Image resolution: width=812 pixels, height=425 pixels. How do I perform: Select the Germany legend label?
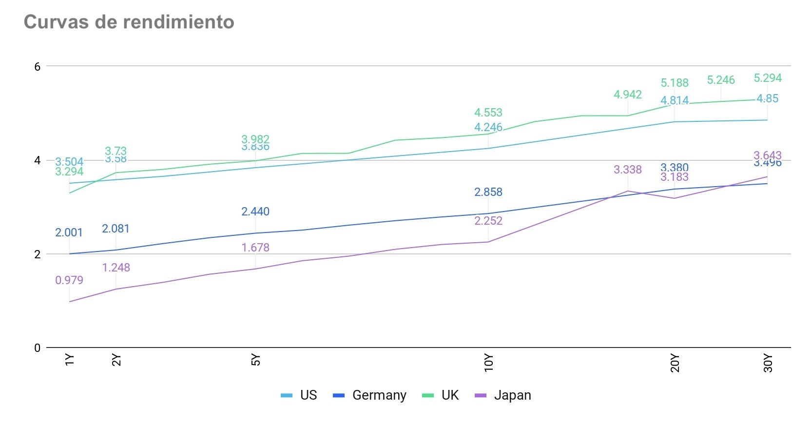pyautogui.click(x=379, y=395)
